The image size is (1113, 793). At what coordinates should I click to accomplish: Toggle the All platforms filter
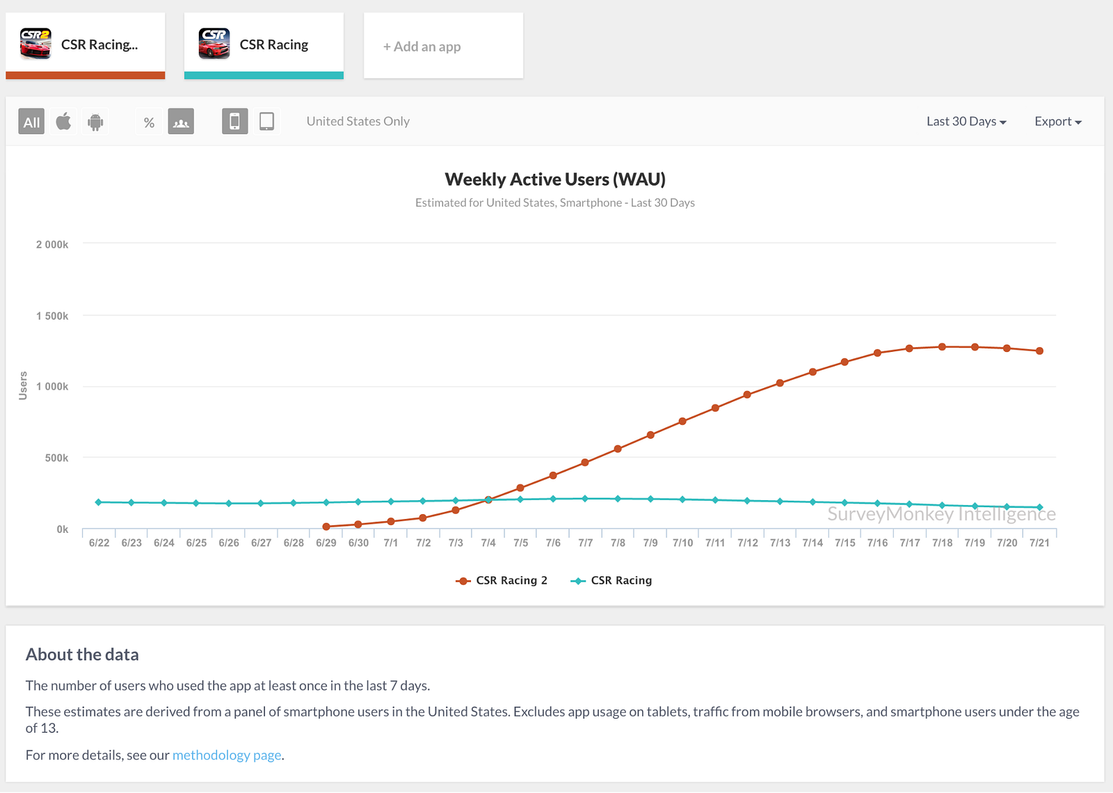[x=31, y=122]
